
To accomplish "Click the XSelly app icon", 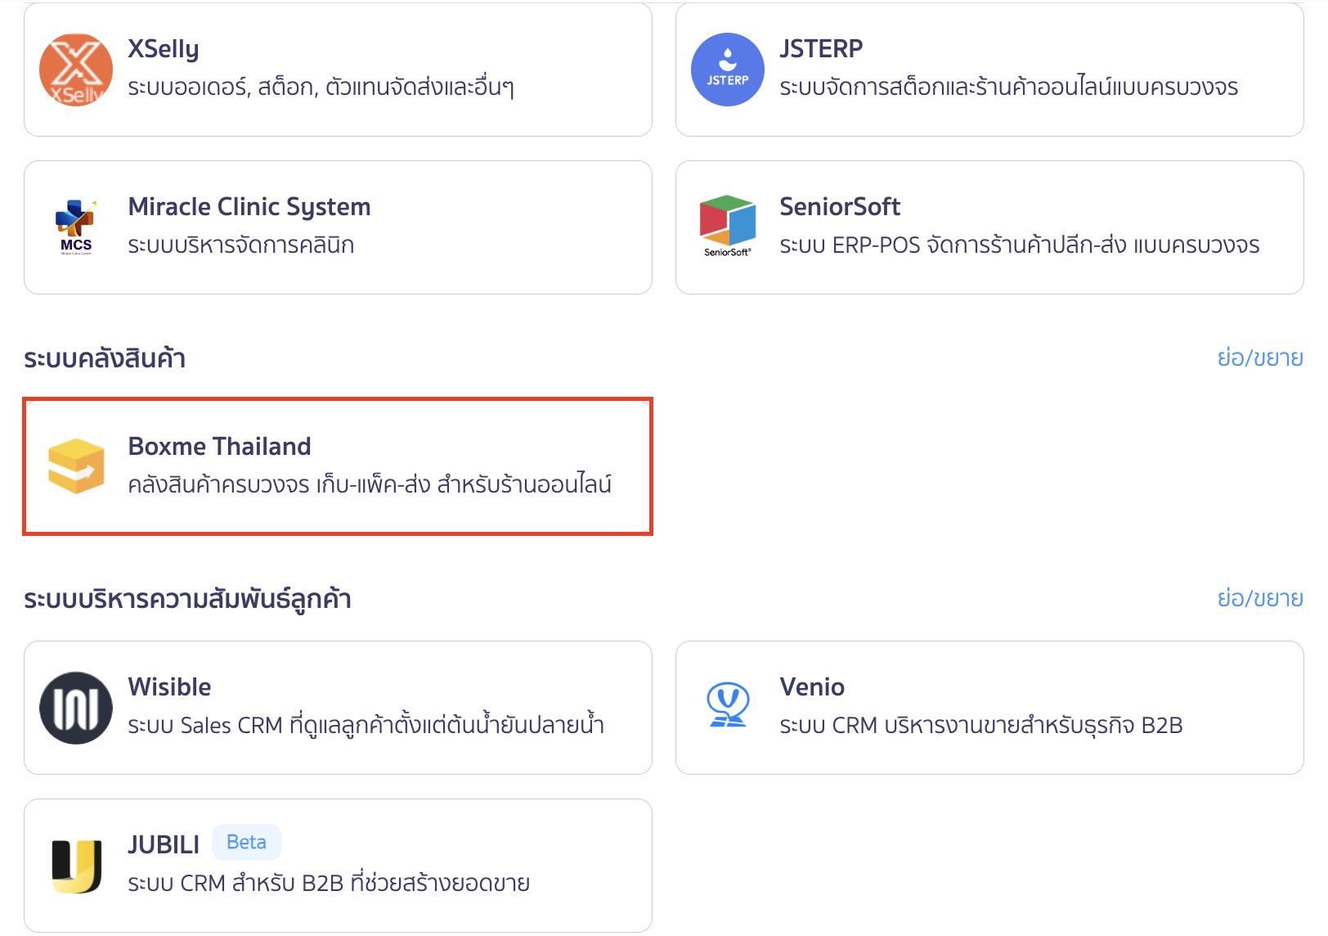I will 75,70.
